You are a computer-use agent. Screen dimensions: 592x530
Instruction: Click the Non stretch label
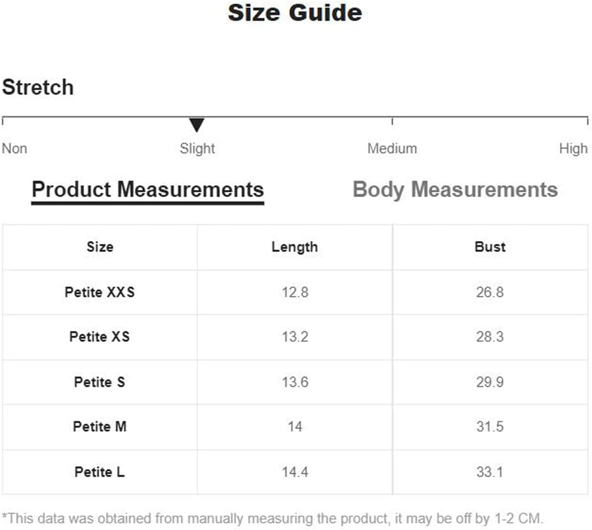[x=15, y=148]
